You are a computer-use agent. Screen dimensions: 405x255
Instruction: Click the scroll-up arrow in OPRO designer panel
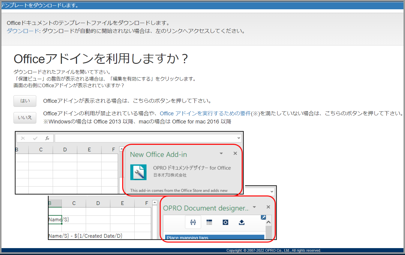pos(268,222)
